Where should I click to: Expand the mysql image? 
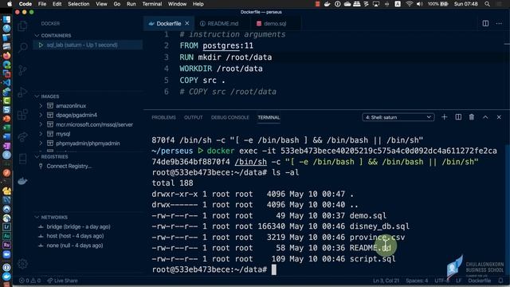coord(41,134)
